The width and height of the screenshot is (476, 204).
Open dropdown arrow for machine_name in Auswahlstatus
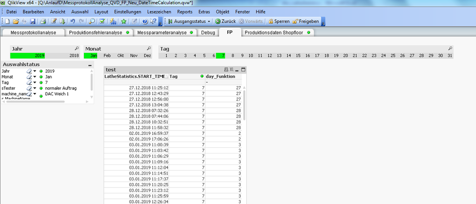[35, 94]
